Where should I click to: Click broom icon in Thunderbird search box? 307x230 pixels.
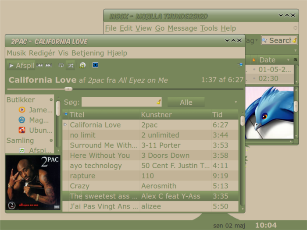point(294,40)
